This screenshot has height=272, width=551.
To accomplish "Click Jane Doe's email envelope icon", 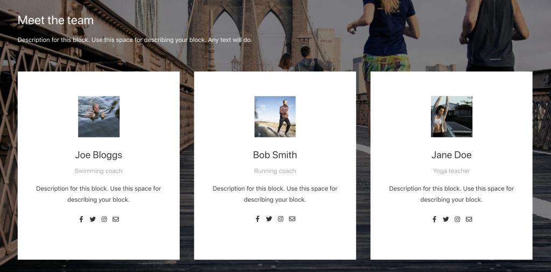I will click(469, 219).
